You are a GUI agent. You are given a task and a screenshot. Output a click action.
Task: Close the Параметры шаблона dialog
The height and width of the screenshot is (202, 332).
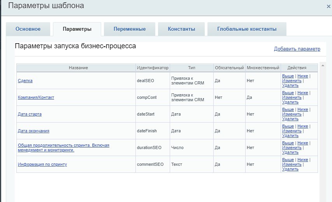point(328,7)
